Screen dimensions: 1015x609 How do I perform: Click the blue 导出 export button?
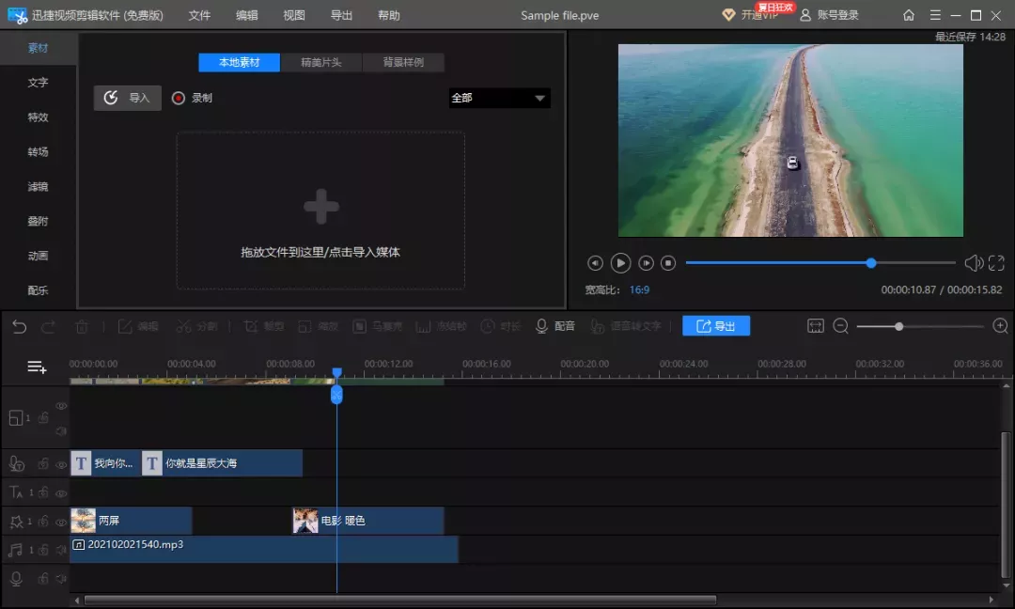tap(716, 326)
